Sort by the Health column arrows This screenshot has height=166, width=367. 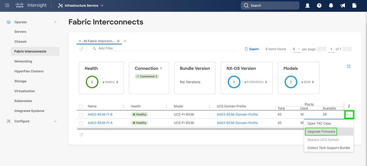(166, 106)
